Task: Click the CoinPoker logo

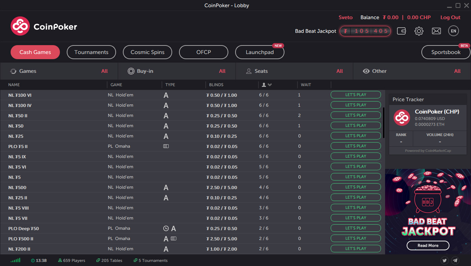Action: 44,26
